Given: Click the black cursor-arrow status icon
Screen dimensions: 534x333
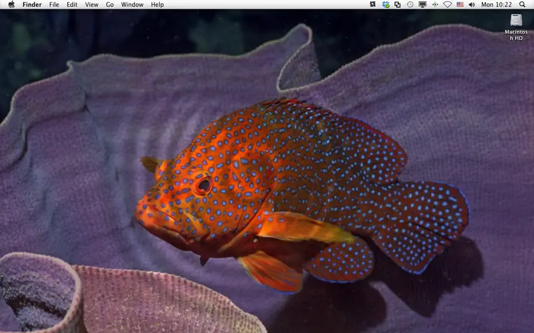Looking at the screenshot, I should click(x=373, y=5).
